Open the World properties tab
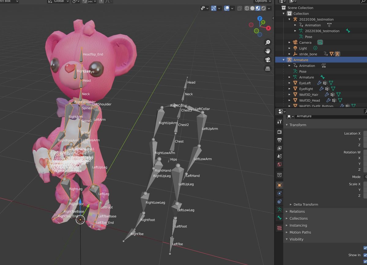 click(x=279, y=164)
